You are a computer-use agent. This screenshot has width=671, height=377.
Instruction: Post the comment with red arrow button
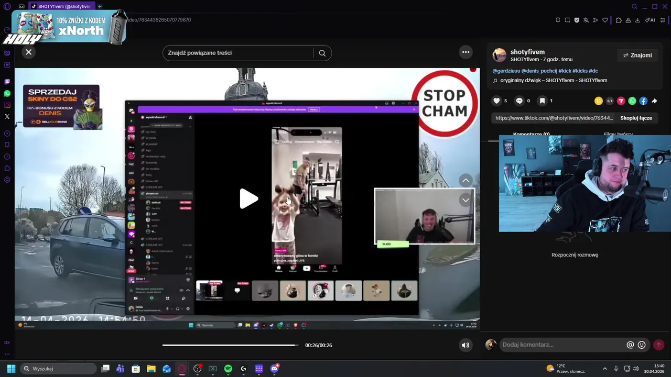click(x=658, y=345)
